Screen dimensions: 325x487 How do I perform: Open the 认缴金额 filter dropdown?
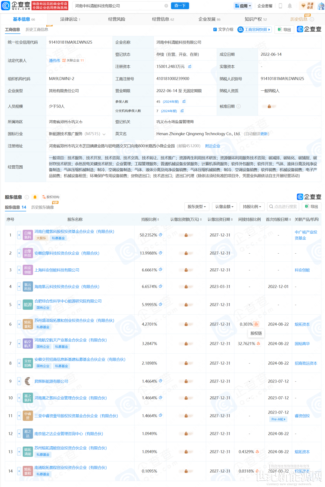click(x=224, y=207)
